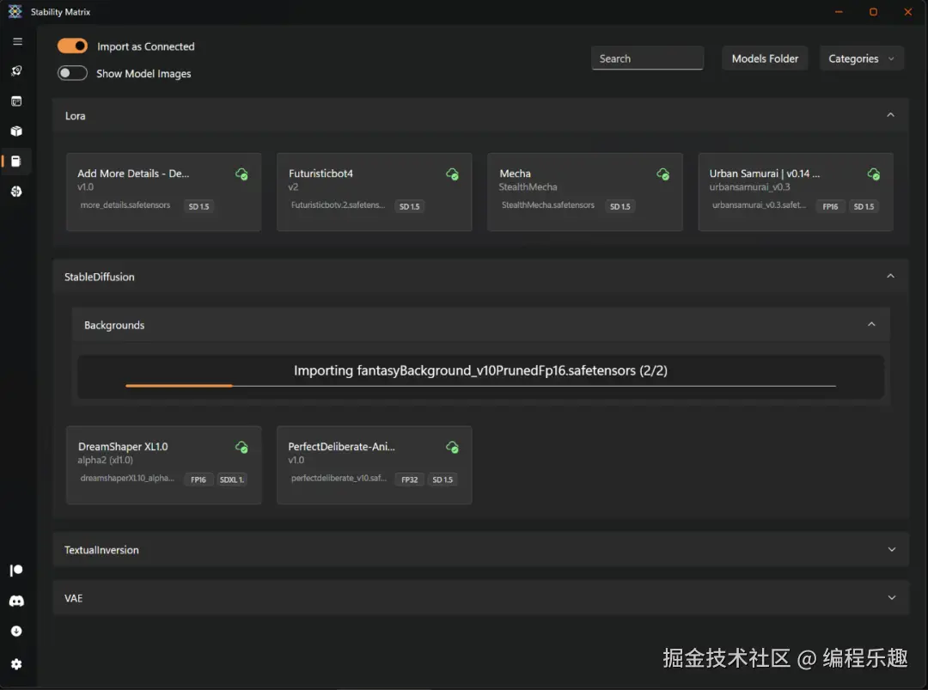
Task: Collapse the StableDiffusion section chevron
Action: (x=890, y=277)
